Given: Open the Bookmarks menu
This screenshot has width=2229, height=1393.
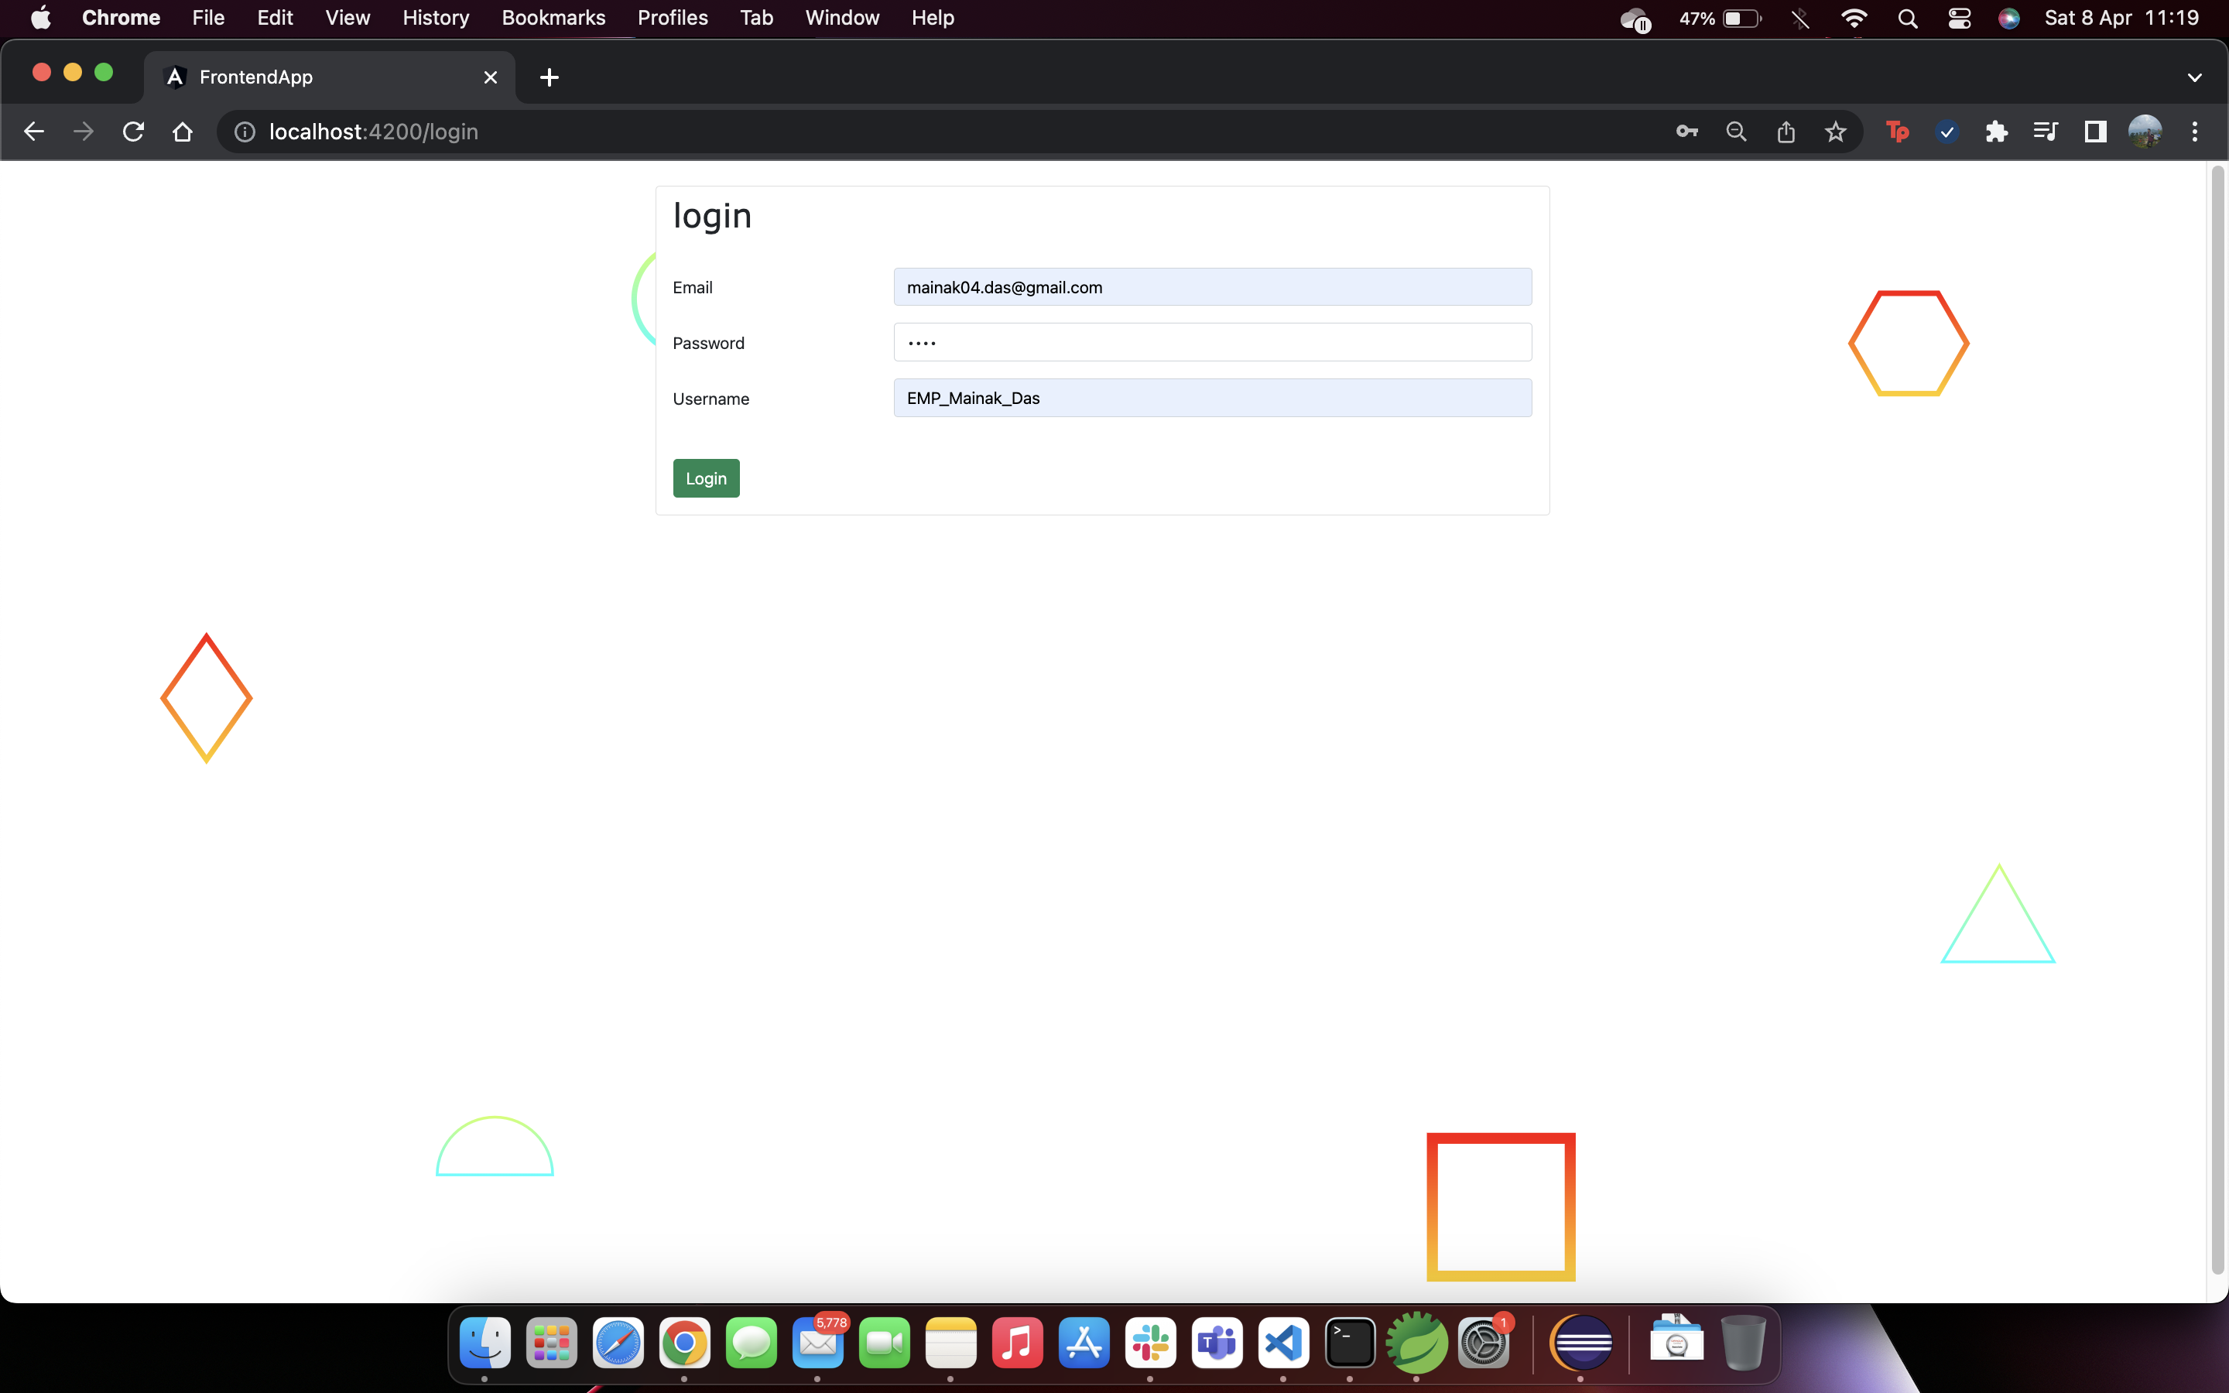Looking at the screenshot, I should tap(553, 19).
